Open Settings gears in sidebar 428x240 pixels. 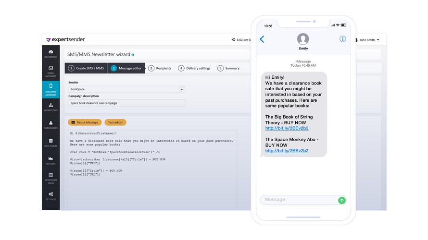click(51, 196)
